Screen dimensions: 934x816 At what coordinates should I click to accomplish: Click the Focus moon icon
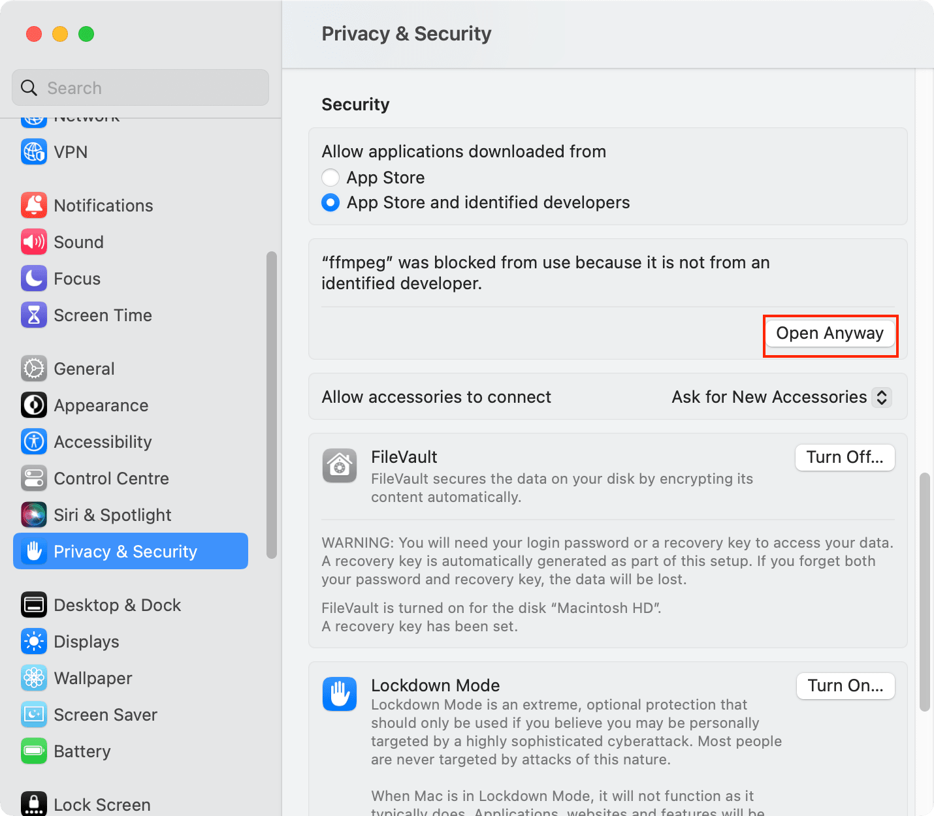coord(34,279)
